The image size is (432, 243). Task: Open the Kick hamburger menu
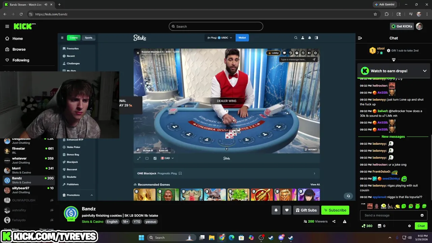(7, 26)
